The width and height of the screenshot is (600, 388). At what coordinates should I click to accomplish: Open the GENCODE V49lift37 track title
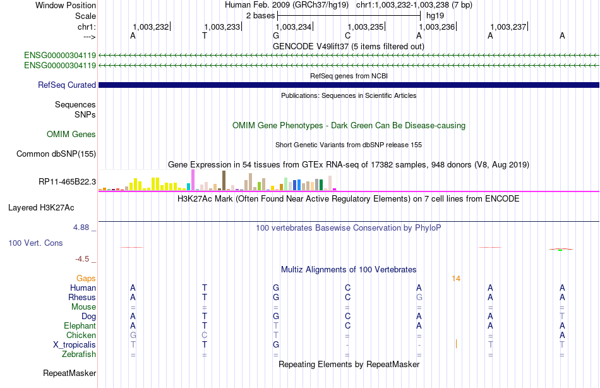coord(349,46)
